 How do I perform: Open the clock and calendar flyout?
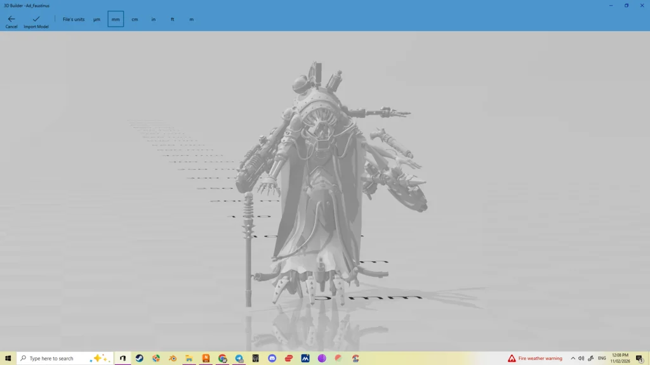tap(620, 358)
